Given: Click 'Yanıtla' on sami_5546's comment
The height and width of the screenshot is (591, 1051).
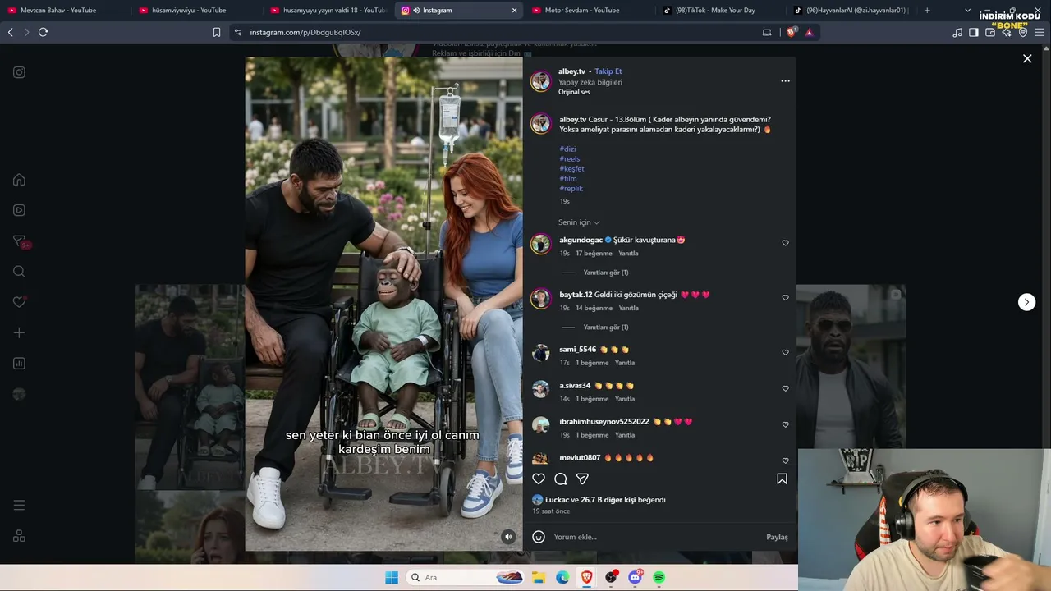Looking at the screenshot, I should 625,363.
